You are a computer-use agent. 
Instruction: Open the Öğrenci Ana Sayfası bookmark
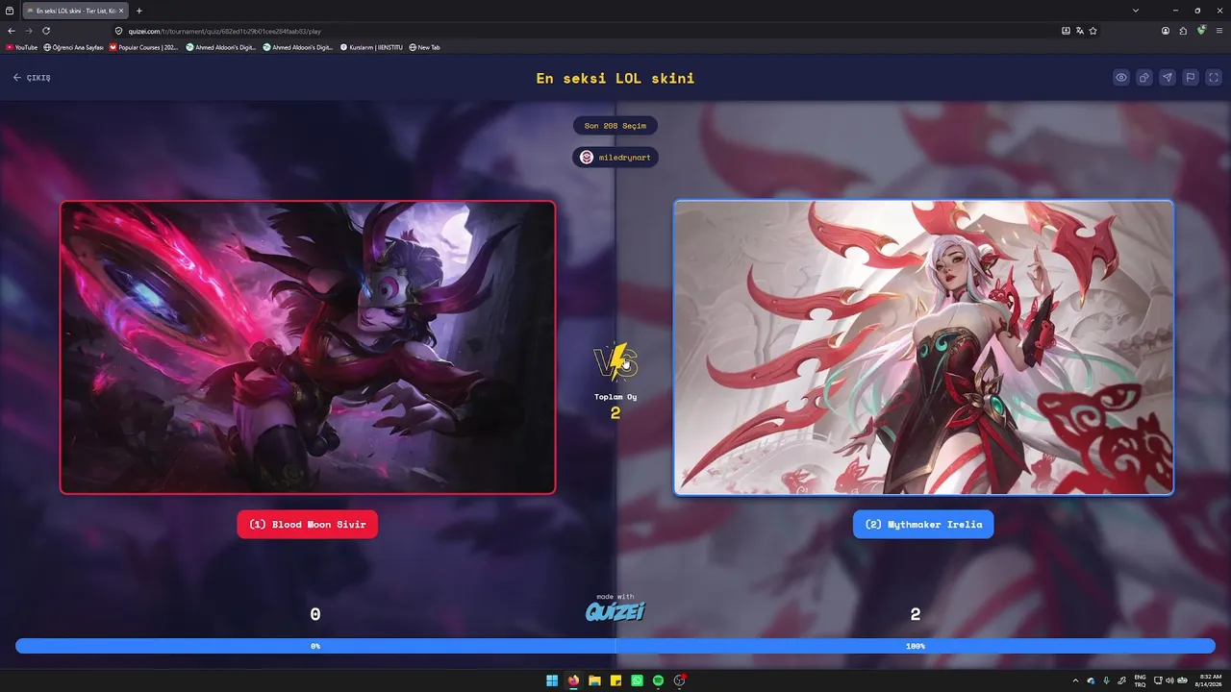point(74,47)
